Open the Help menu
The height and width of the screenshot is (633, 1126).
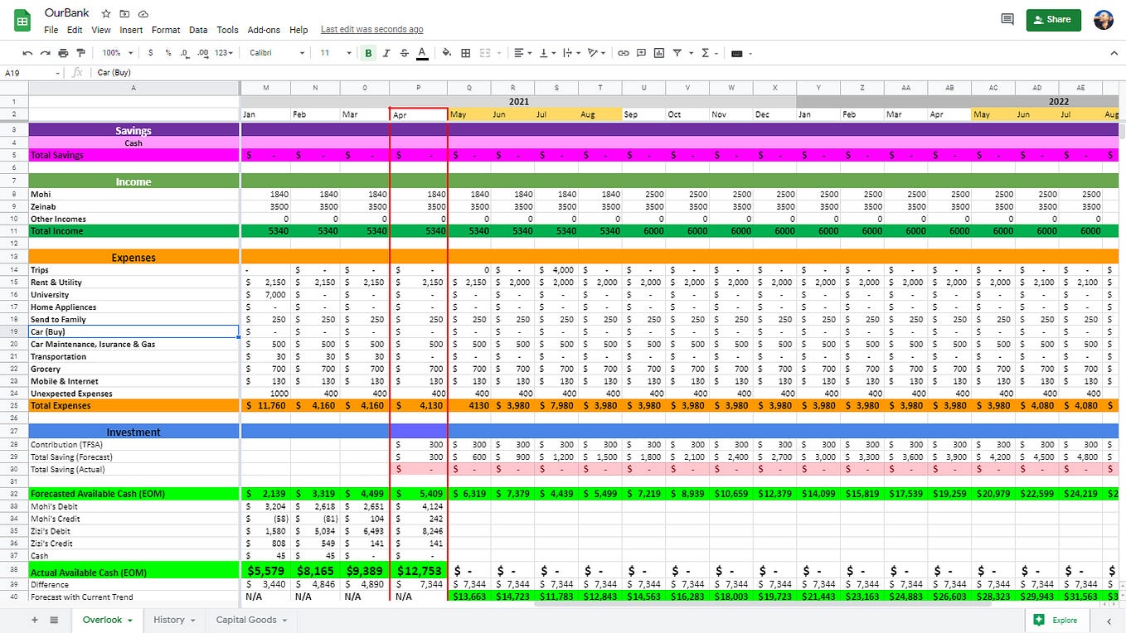pos(298,30)
